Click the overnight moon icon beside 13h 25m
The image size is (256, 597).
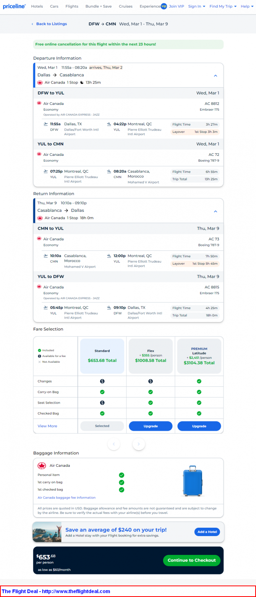pos(82,82)
